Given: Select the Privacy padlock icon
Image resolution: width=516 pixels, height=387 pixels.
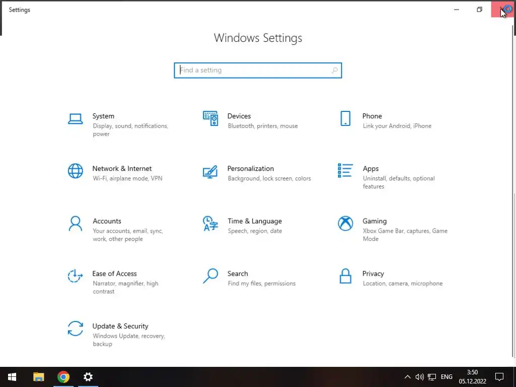Looking at the screenshot, I should tap(345, 276).
